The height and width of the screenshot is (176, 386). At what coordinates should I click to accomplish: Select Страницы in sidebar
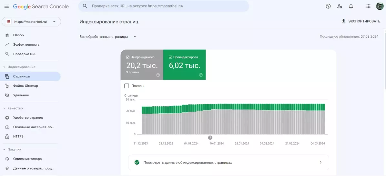[30, 76]
